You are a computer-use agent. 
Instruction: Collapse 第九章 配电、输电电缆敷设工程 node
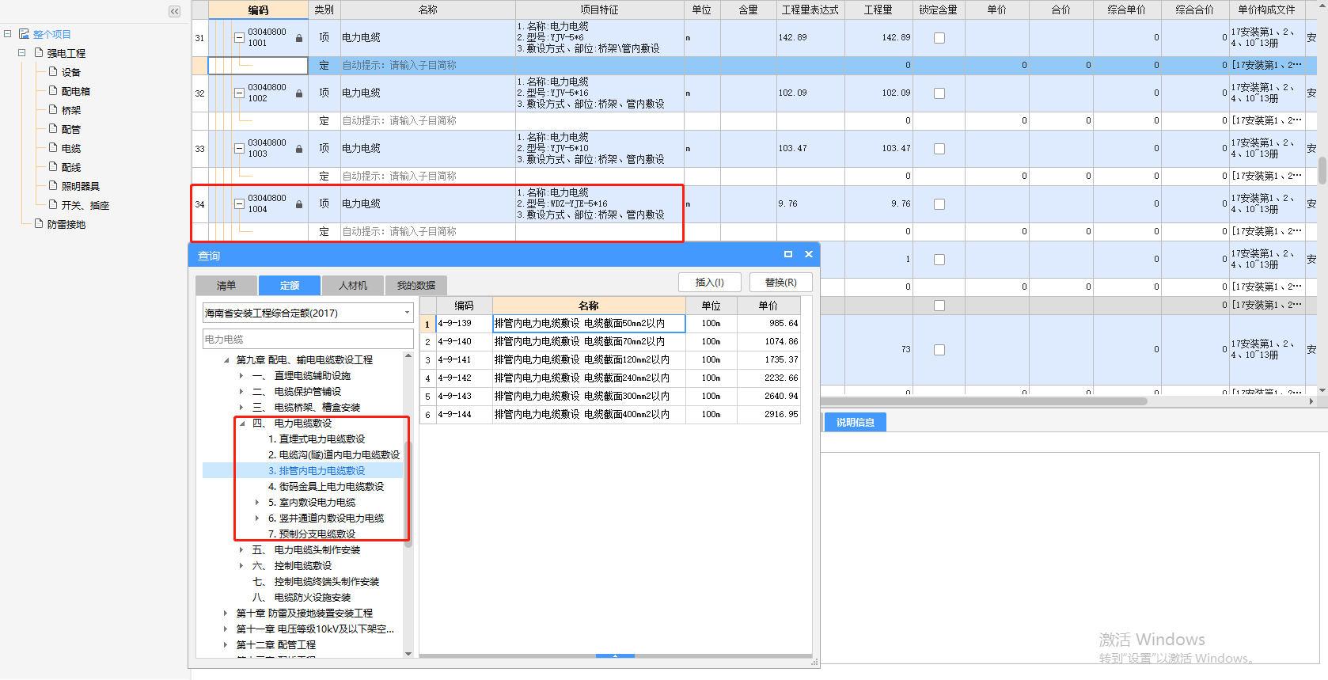point(226,360)
